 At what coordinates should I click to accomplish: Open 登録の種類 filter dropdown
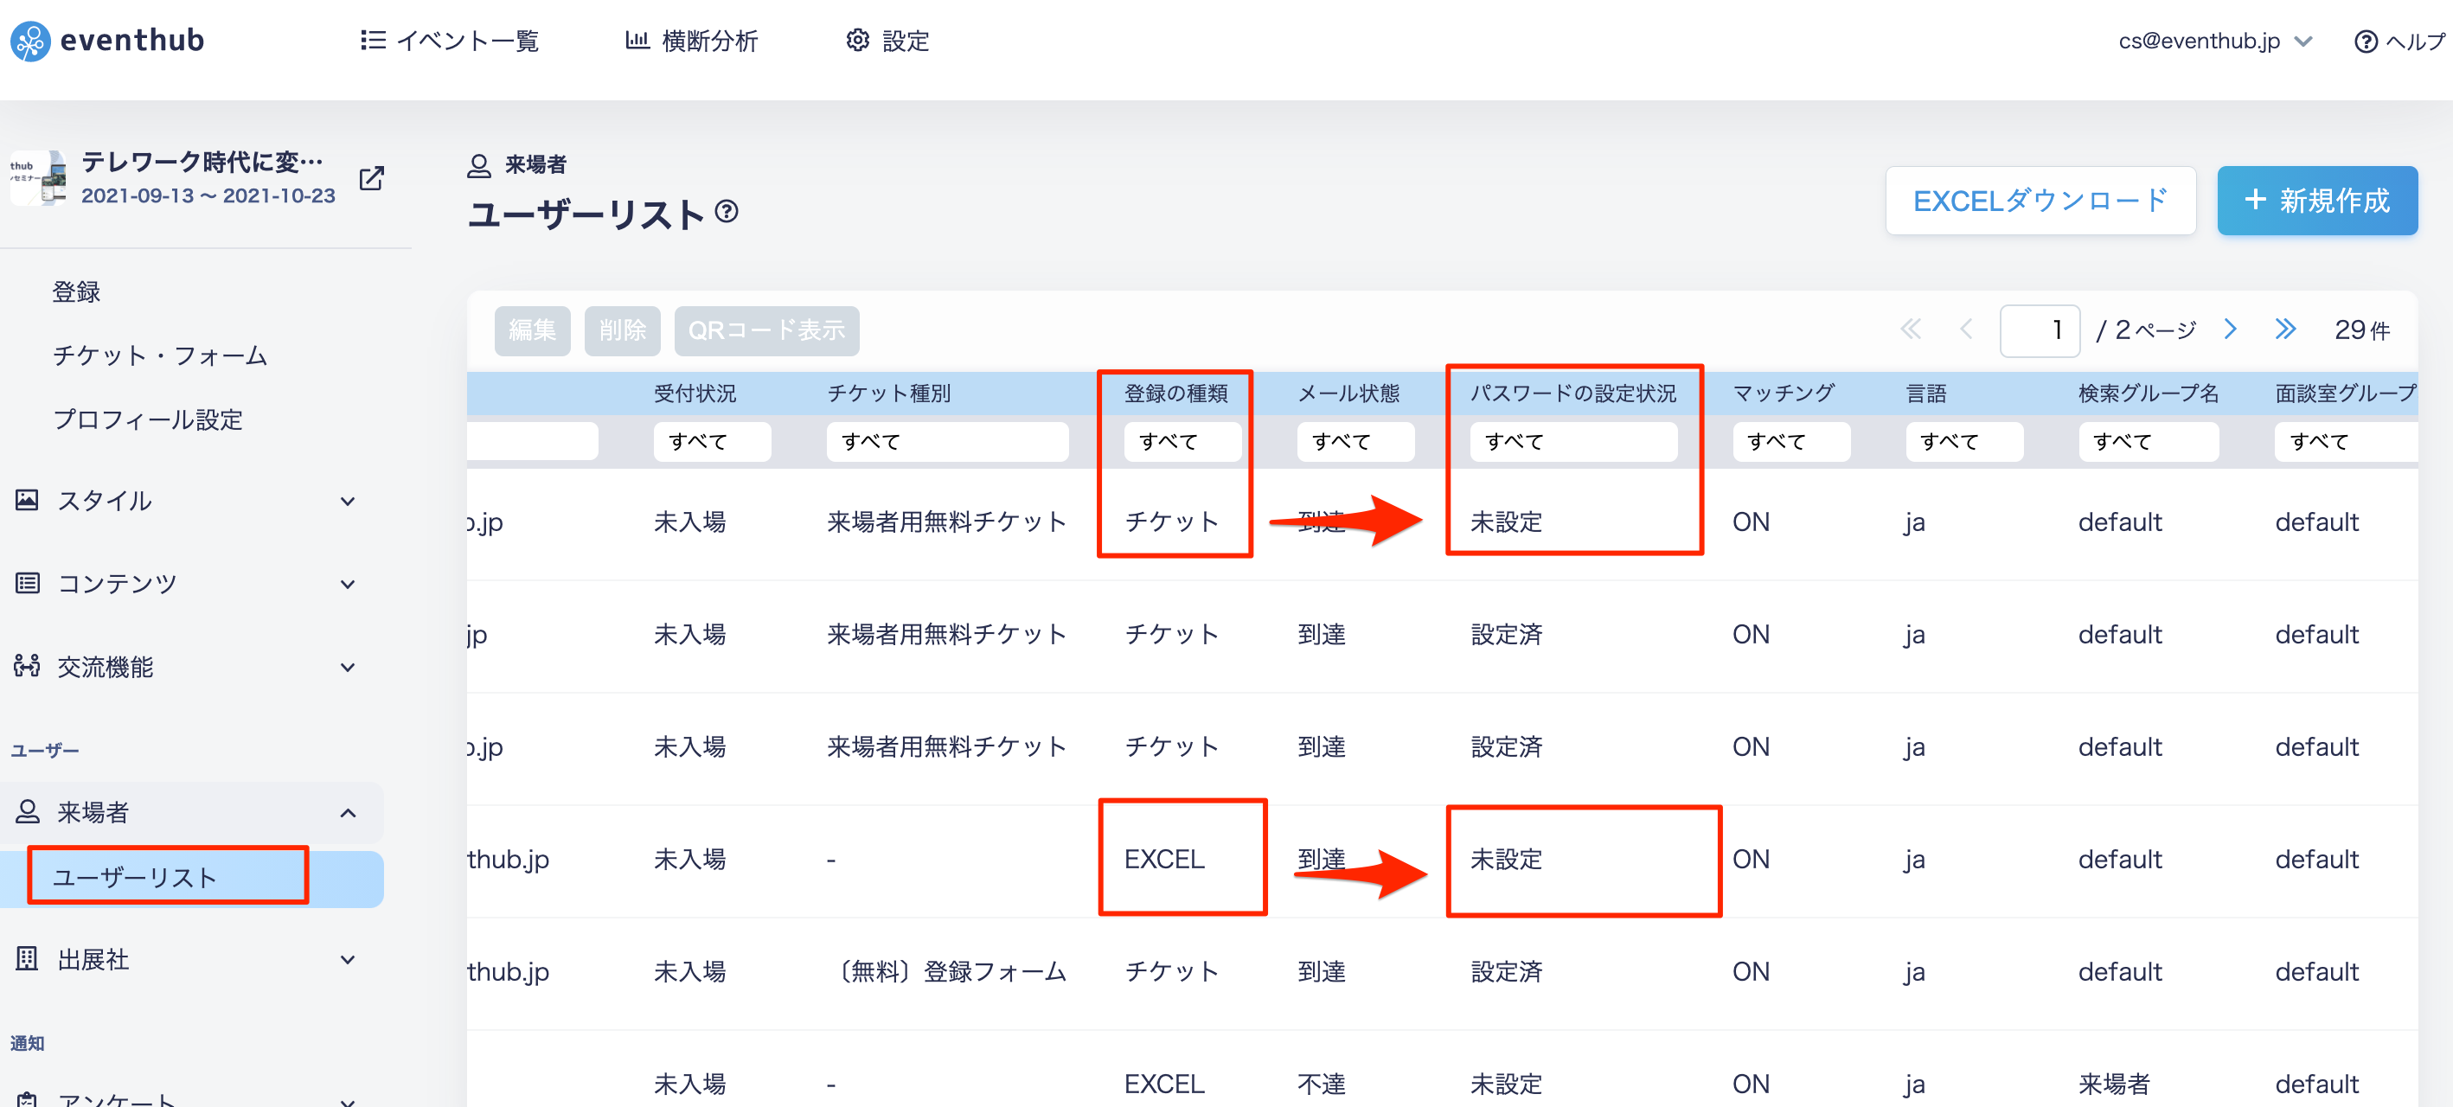[x=1182, y=442]
